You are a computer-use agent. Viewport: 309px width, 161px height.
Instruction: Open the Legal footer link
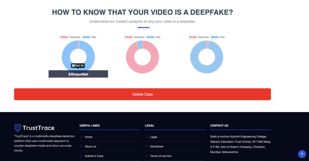(153, 137)
